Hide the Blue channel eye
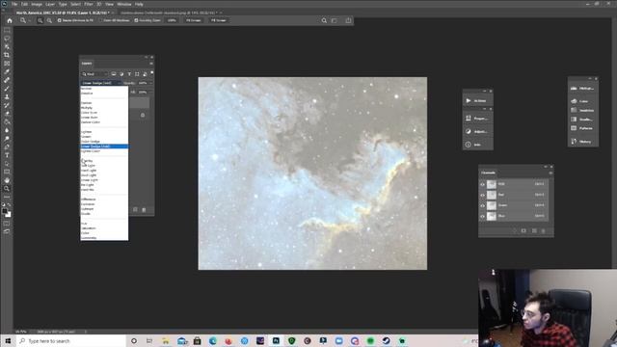617x347 pixels. coord(482,216)
